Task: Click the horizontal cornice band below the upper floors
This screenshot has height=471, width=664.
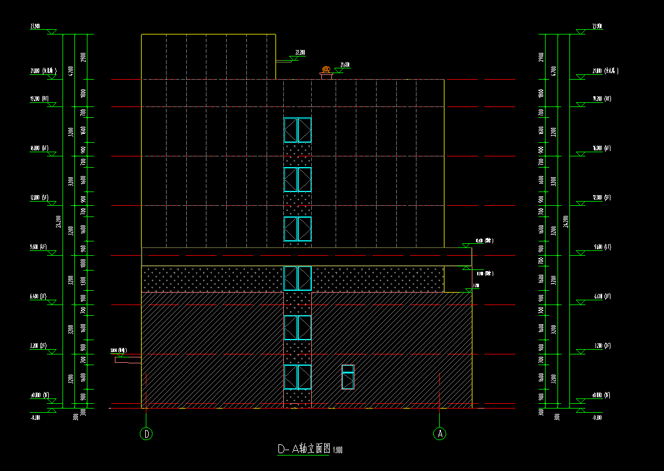Action: [x=306, y=256]
